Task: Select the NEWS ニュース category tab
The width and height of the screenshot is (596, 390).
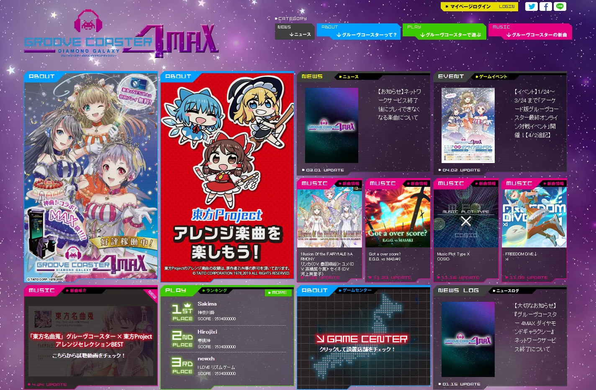Action: point(295,31)
